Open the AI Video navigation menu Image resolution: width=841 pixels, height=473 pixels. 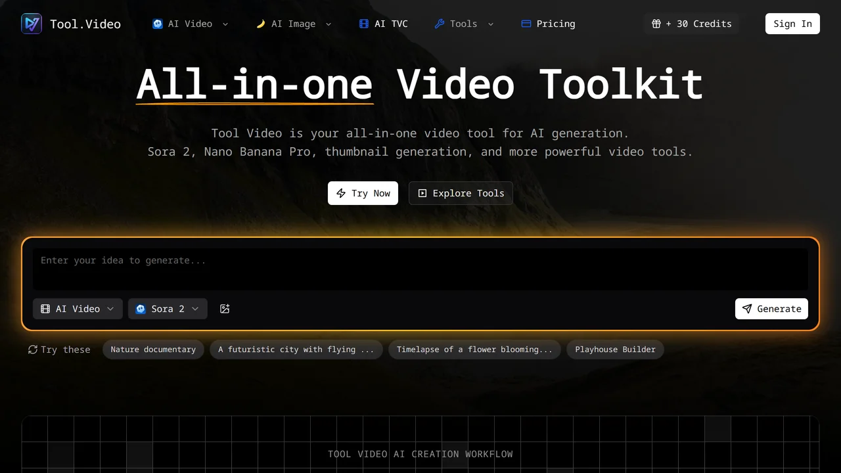coord(191,24)
